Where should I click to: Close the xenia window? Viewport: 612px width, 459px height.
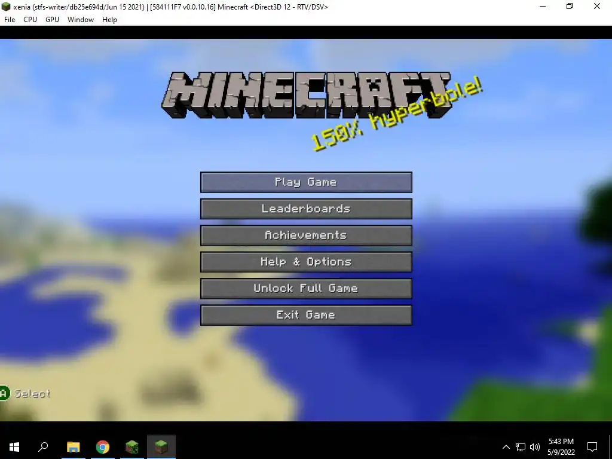click(597, 6)
